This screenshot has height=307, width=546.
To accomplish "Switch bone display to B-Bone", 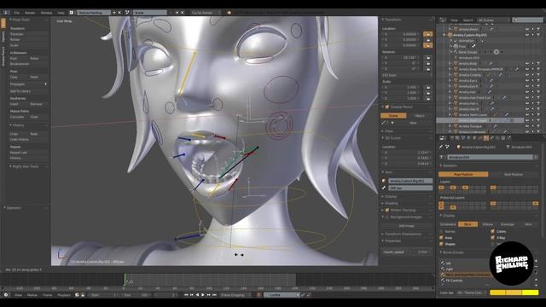I will coord(487,224).
